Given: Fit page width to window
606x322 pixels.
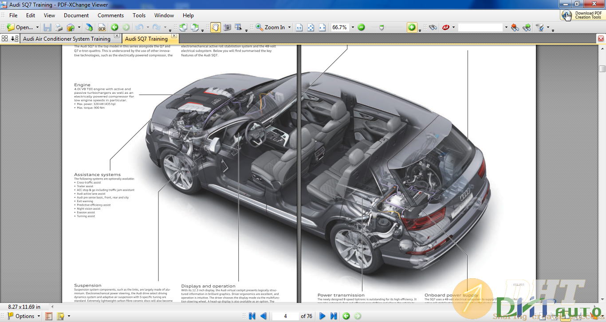Looking at the screenshot, I should click(322, 27).
